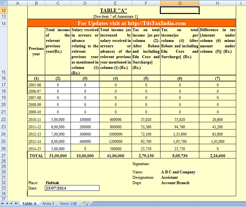The height and width of the screenshot is (207, 246).
Task: Switch to the Annx I sheet tab
Action: (x=48, y=204)
